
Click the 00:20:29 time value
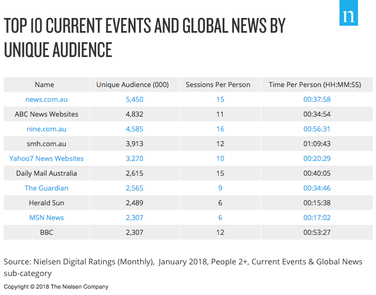point(317,159)
